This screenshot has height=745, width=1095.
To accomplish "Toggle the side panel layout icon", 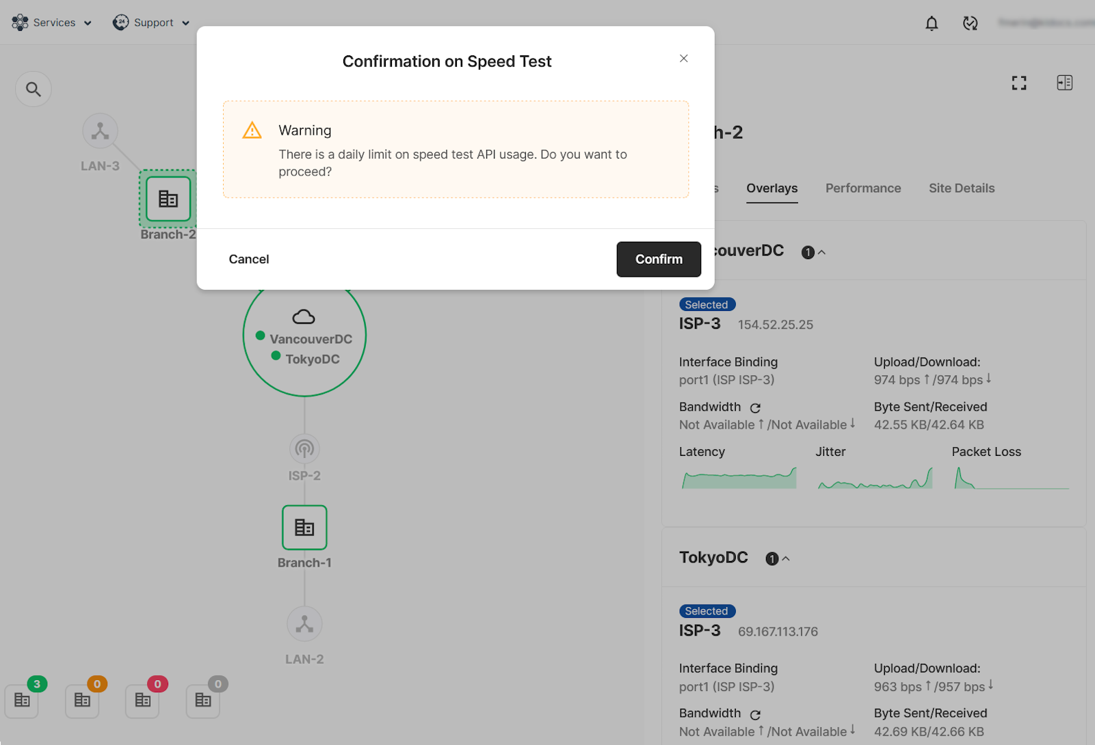I will [x=1064, y=83].
